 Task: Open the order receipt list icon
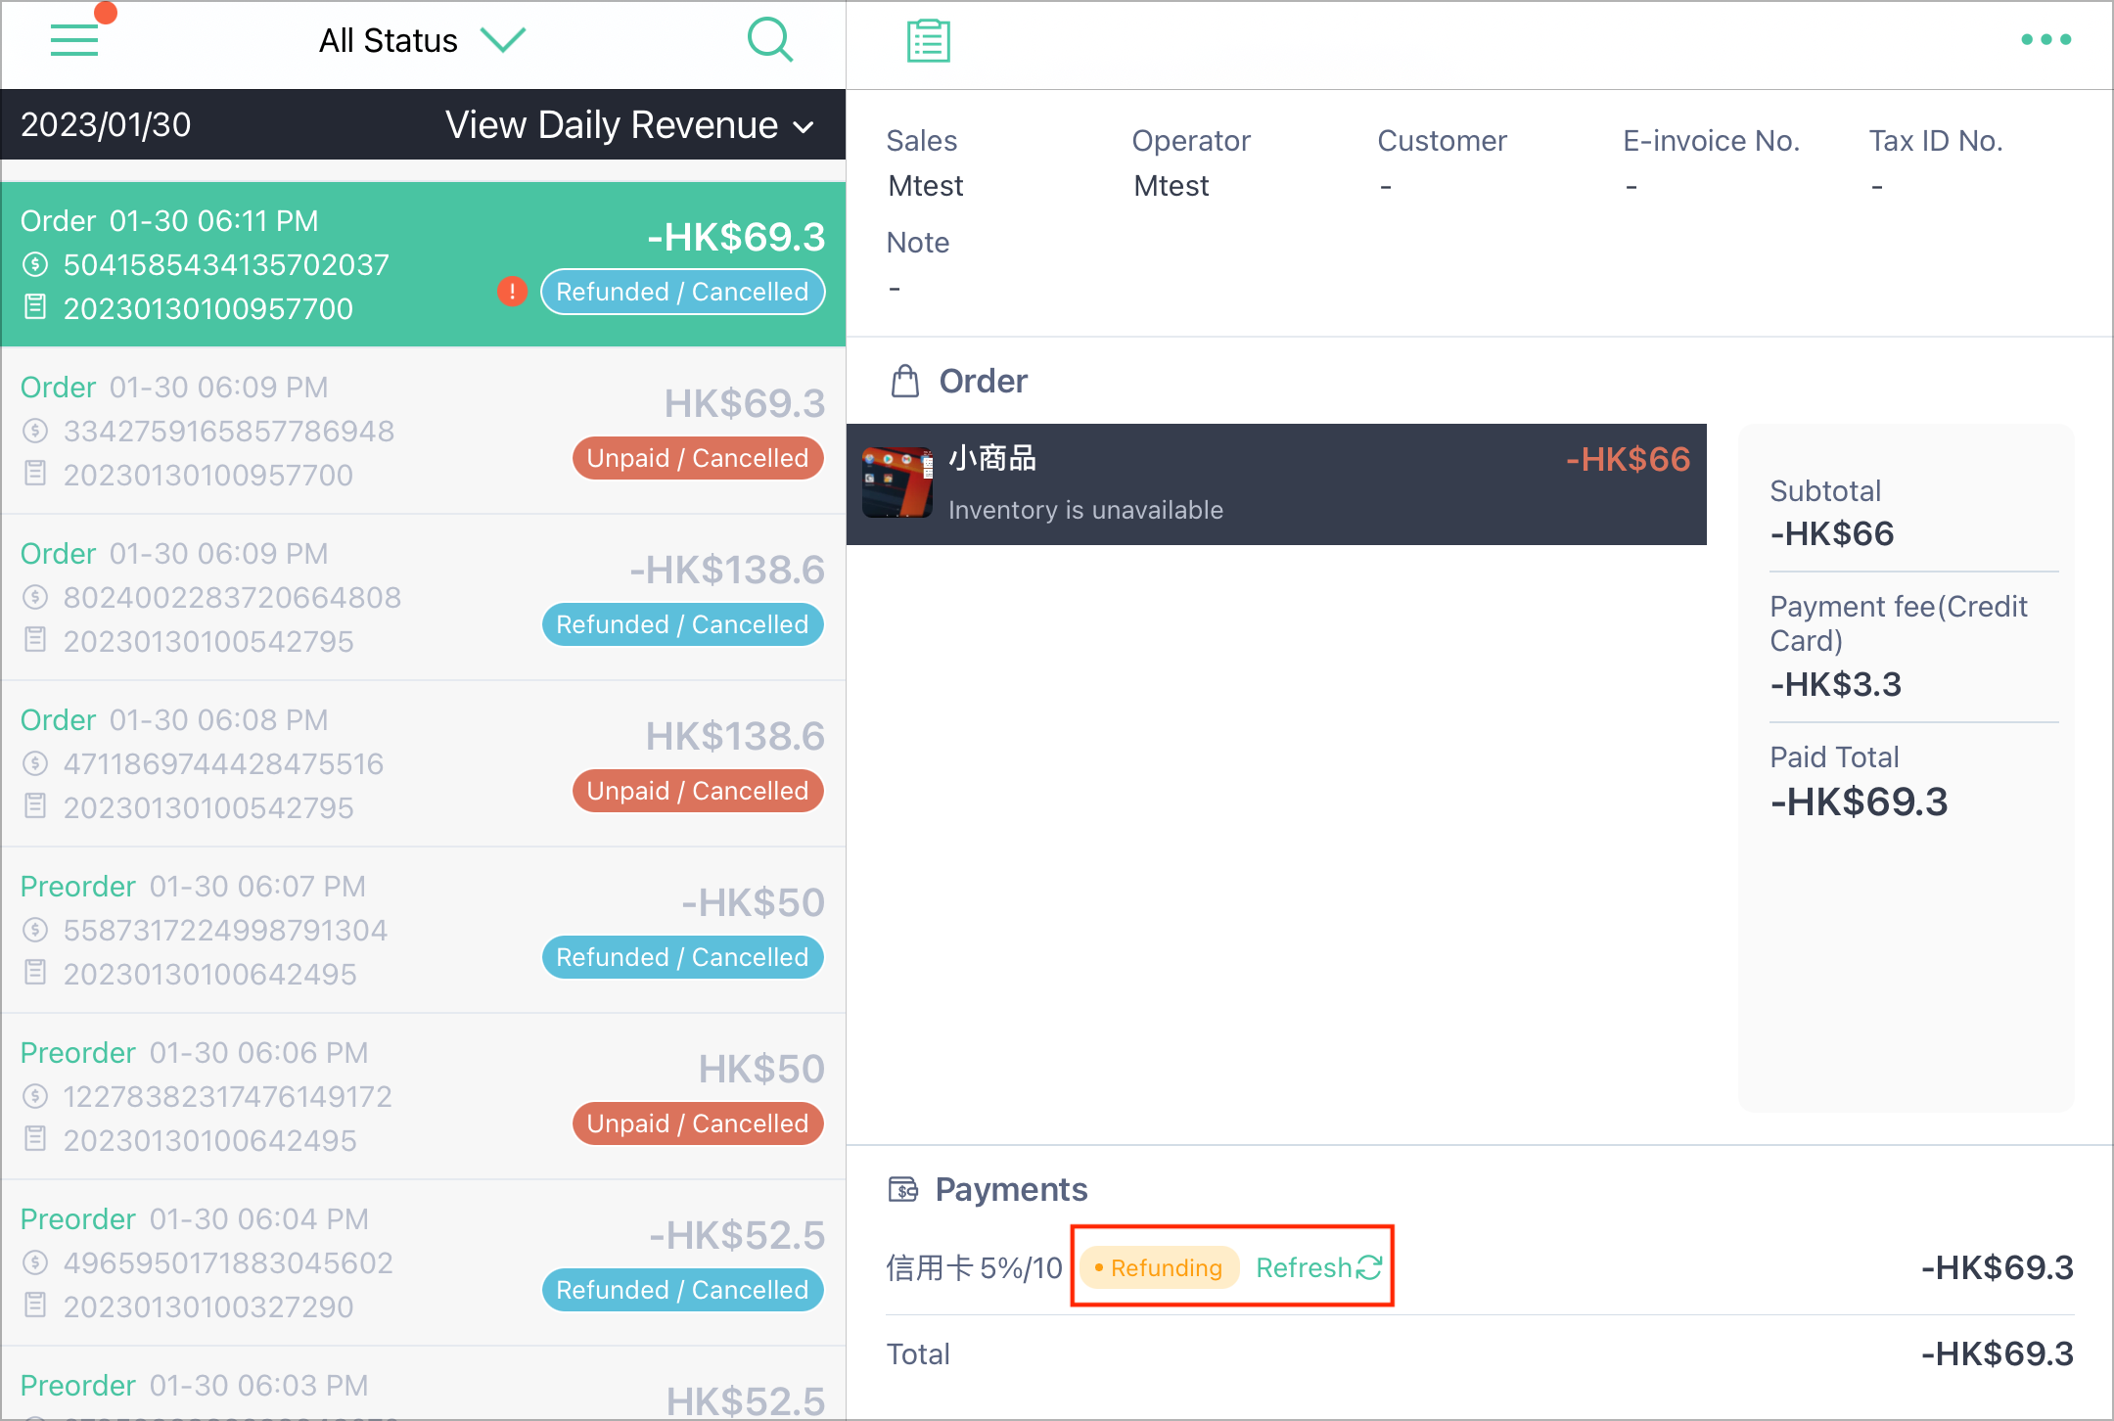click(x=928, y=41)
